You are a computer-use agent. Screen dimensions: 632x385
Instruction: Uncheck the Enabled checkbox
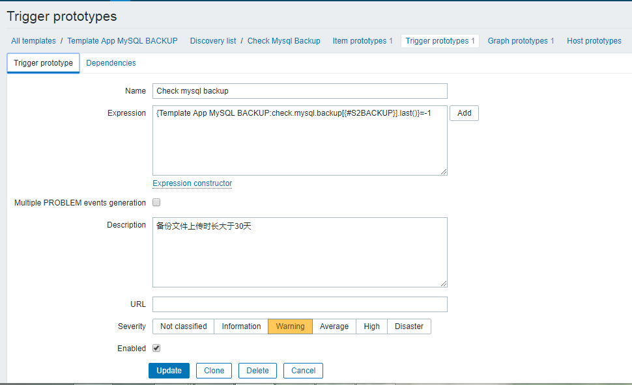pos(156,348)
